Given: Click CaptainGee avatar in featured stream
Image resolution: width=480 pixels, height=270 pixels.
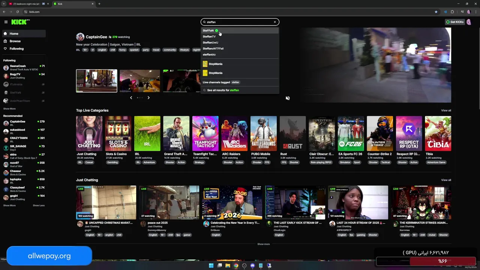Looking at the screenshot, I should pos(80,37).
